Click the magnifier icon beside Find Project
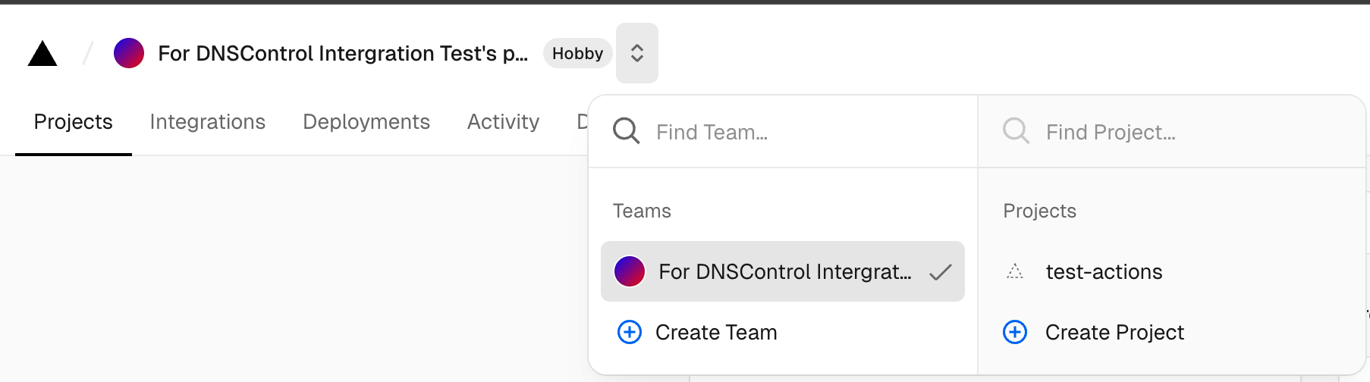Viewport: 1370px width, 382px height. [1016, 131]
